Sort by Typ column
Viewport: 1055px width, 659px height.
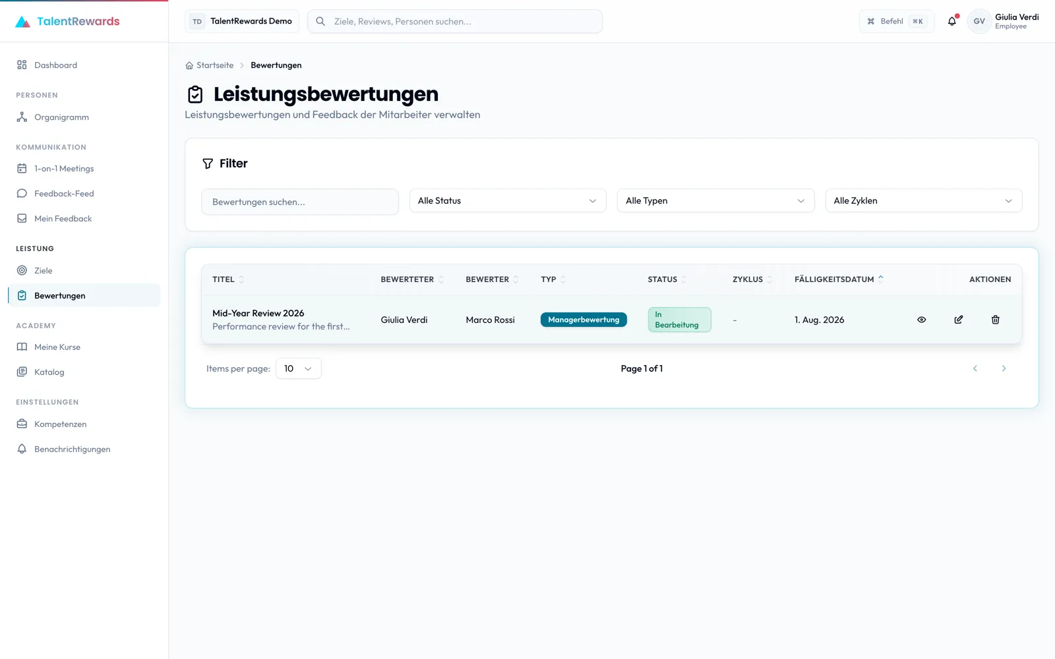[553, 279]
